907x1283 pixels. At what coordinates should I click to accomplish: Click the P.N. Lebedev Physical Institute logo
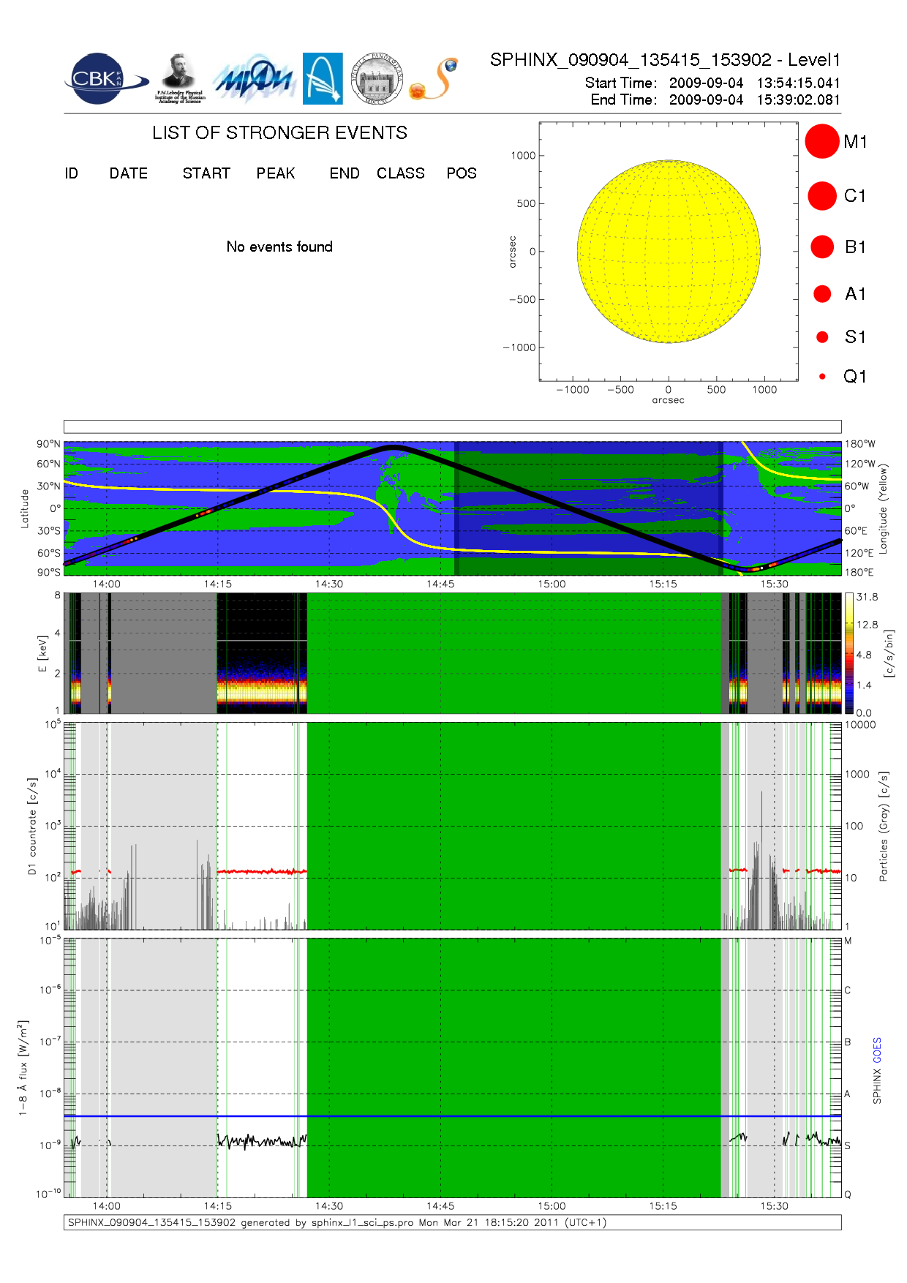180,78
